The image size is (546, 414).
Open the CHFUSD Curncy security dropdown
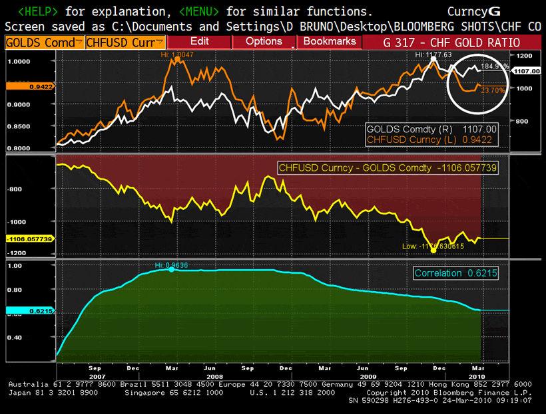tap(125, 43)
